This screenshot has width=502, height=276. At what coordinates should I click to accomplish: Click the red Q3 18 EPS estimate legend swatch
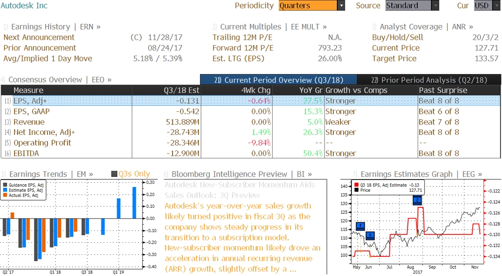tap(356, 185)
